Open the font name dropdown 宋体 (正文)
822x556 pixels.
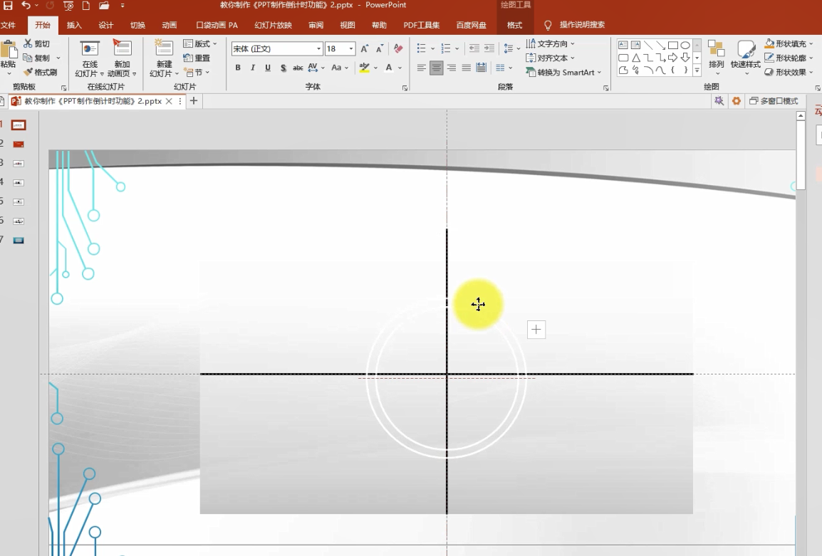coord(318,48)
